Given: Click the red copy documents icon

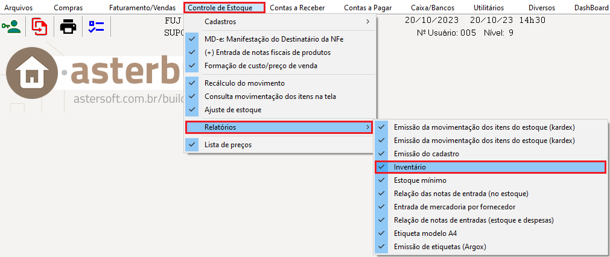Looking at the screenshot, I should pyautogui.click(x=39, y=27).
